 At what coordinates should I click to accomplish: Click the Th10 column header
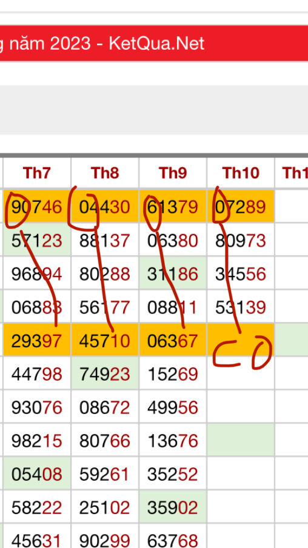pyautogui.click(x=241, y=173)
